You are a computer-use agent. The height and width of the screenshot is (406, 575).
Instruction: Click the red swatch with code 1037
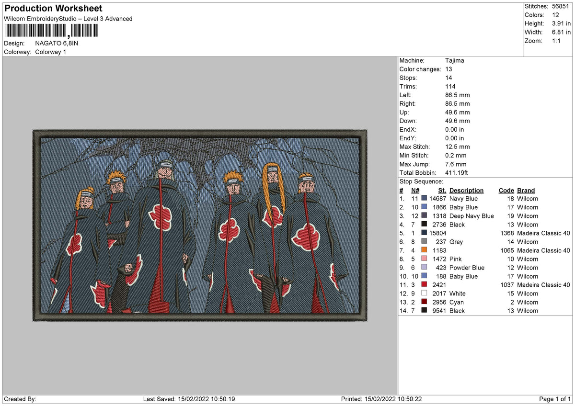coord(424,285)
